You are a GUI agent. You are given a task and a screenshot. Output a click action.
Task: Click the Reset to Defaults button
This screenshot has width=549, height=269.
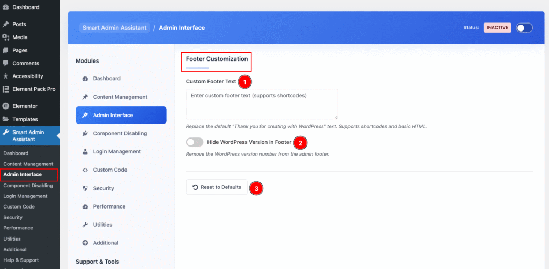[217, 187]
